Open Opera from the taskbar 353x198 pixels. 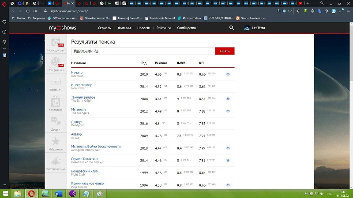pyautogui.click(x=31, y=194)
